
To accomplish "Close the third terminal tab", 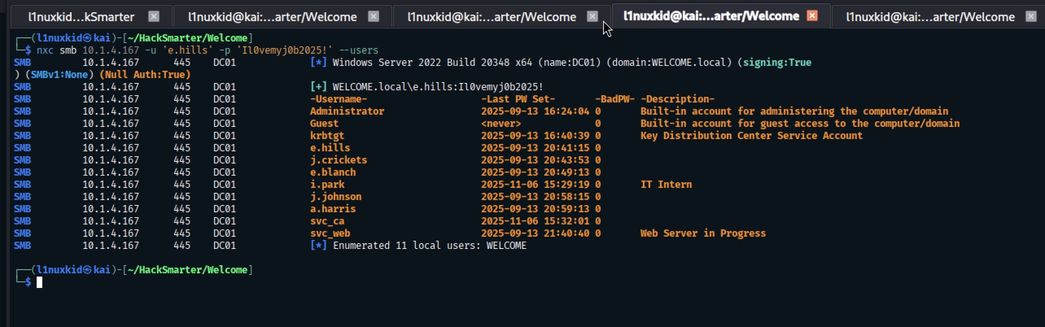I will 592,17.
